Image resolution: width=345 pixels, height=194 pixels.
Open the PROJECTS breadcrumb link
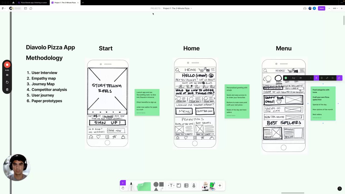[156, 8]
